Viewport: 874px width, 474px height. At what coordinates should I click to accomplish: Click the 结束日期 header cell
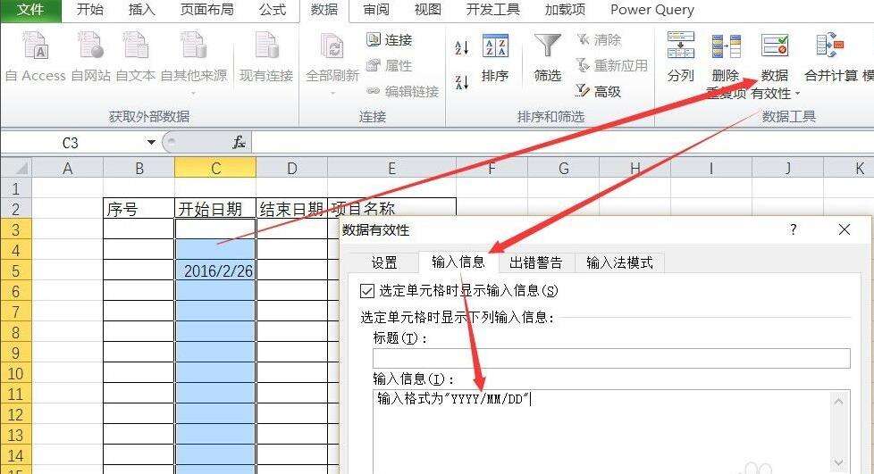point(291,208)
